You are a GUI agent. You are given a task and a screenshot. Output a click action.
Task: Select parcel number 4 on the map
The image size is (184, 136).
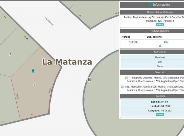click(34, 84)
